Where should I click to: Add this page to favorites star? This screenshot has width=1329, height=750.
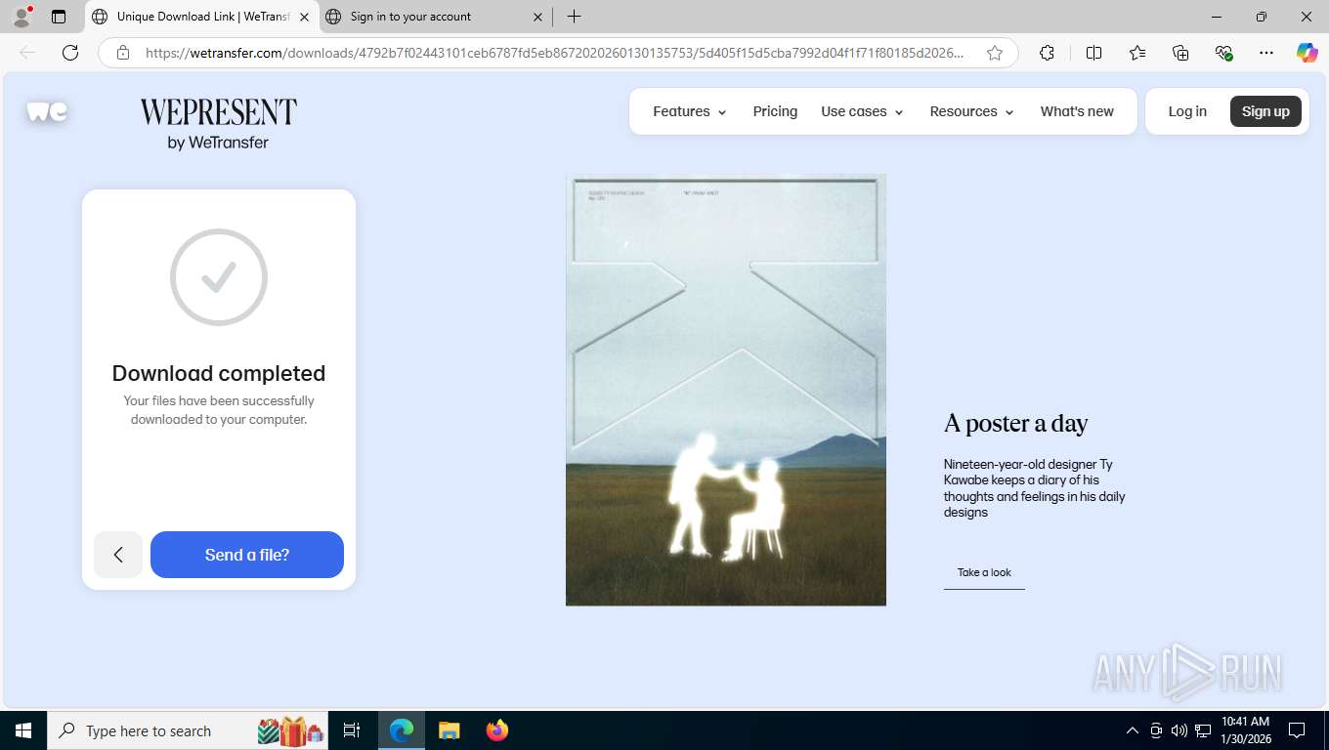point(995,53)
